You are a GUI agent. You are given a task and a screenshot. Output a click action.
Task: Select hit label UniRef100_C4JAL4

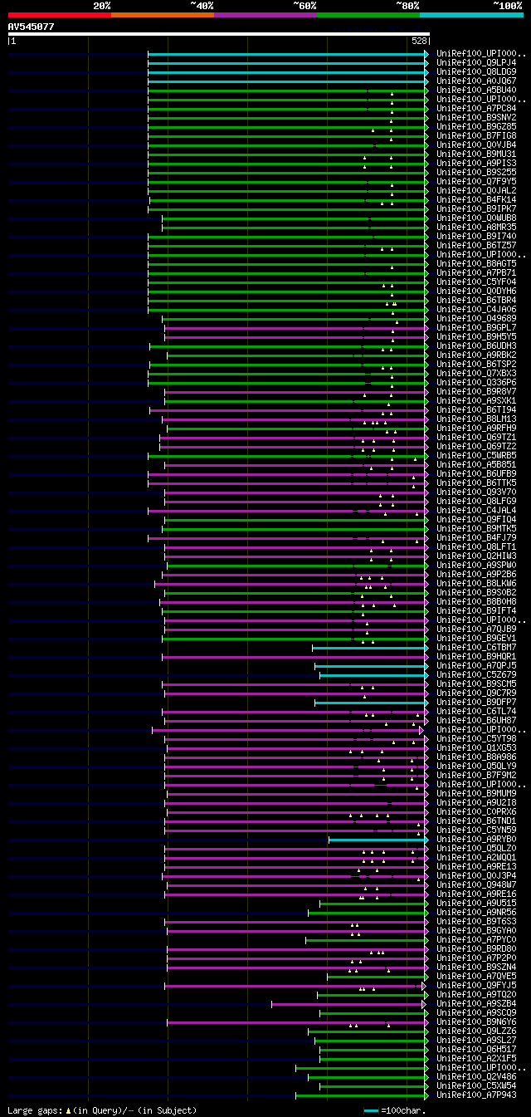click(476, 510)
